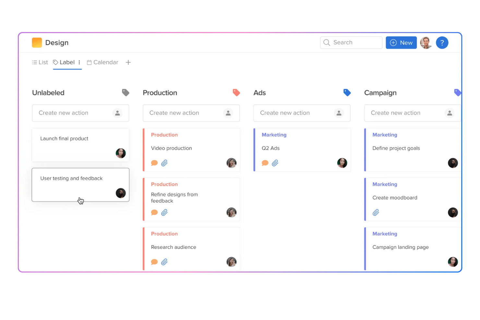Click the blue Ads column tag icon
480x320 pixels.
pyautogui.click(x=347, y=93)
